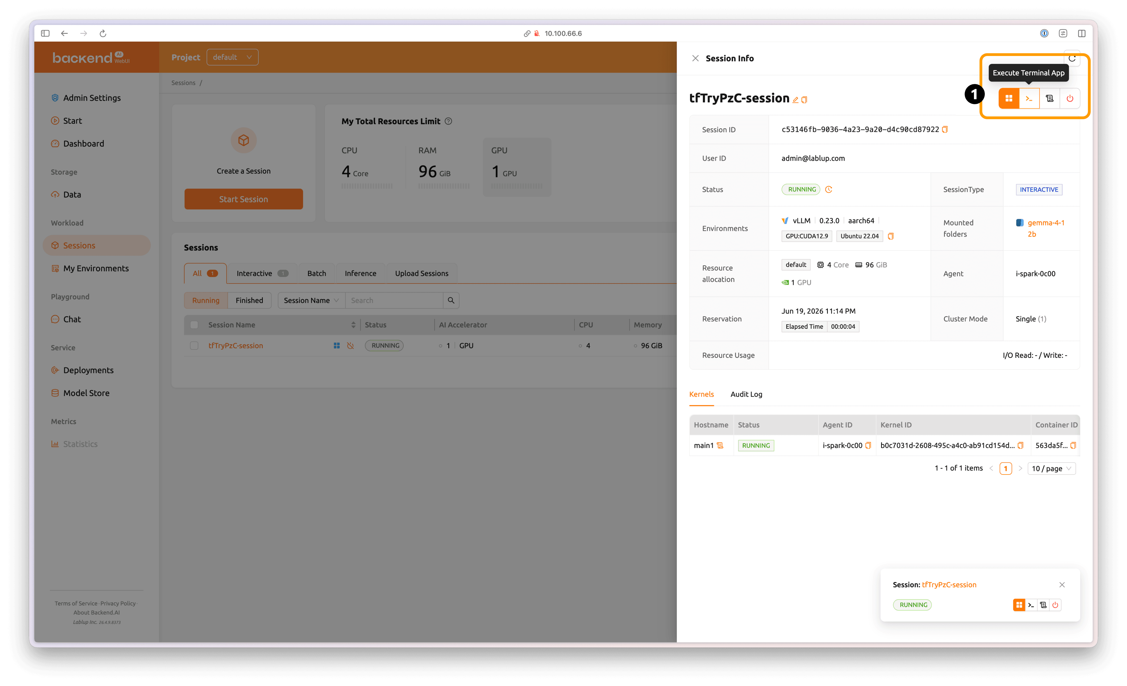Copy the Agent ID i-spark-0c00
The width and height of the screenshot is (1127, 686).
click(x=868, y=445)
